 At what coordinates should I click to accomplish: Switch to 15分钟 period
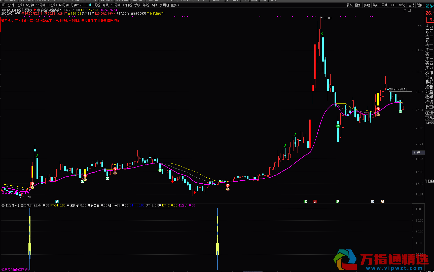pyautogui.click(x=41, y=5)
